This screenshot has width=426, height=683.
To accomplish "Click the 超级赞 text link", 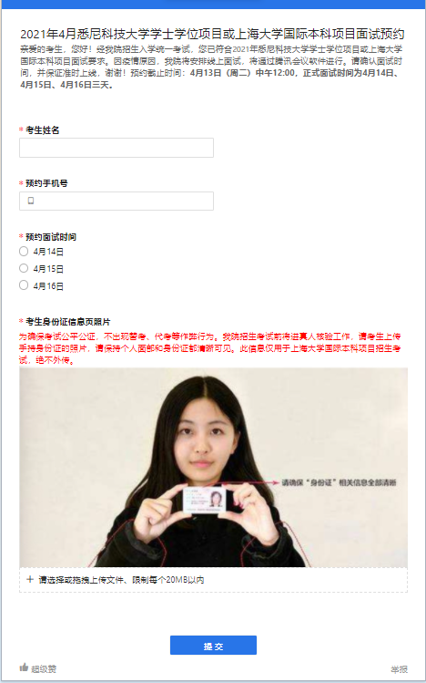I will pos(44,669).
